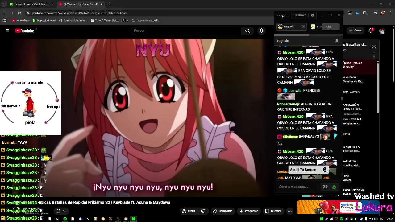Open Steam icon in system tray
The image size is (395, 222).
tap(361, 219)
